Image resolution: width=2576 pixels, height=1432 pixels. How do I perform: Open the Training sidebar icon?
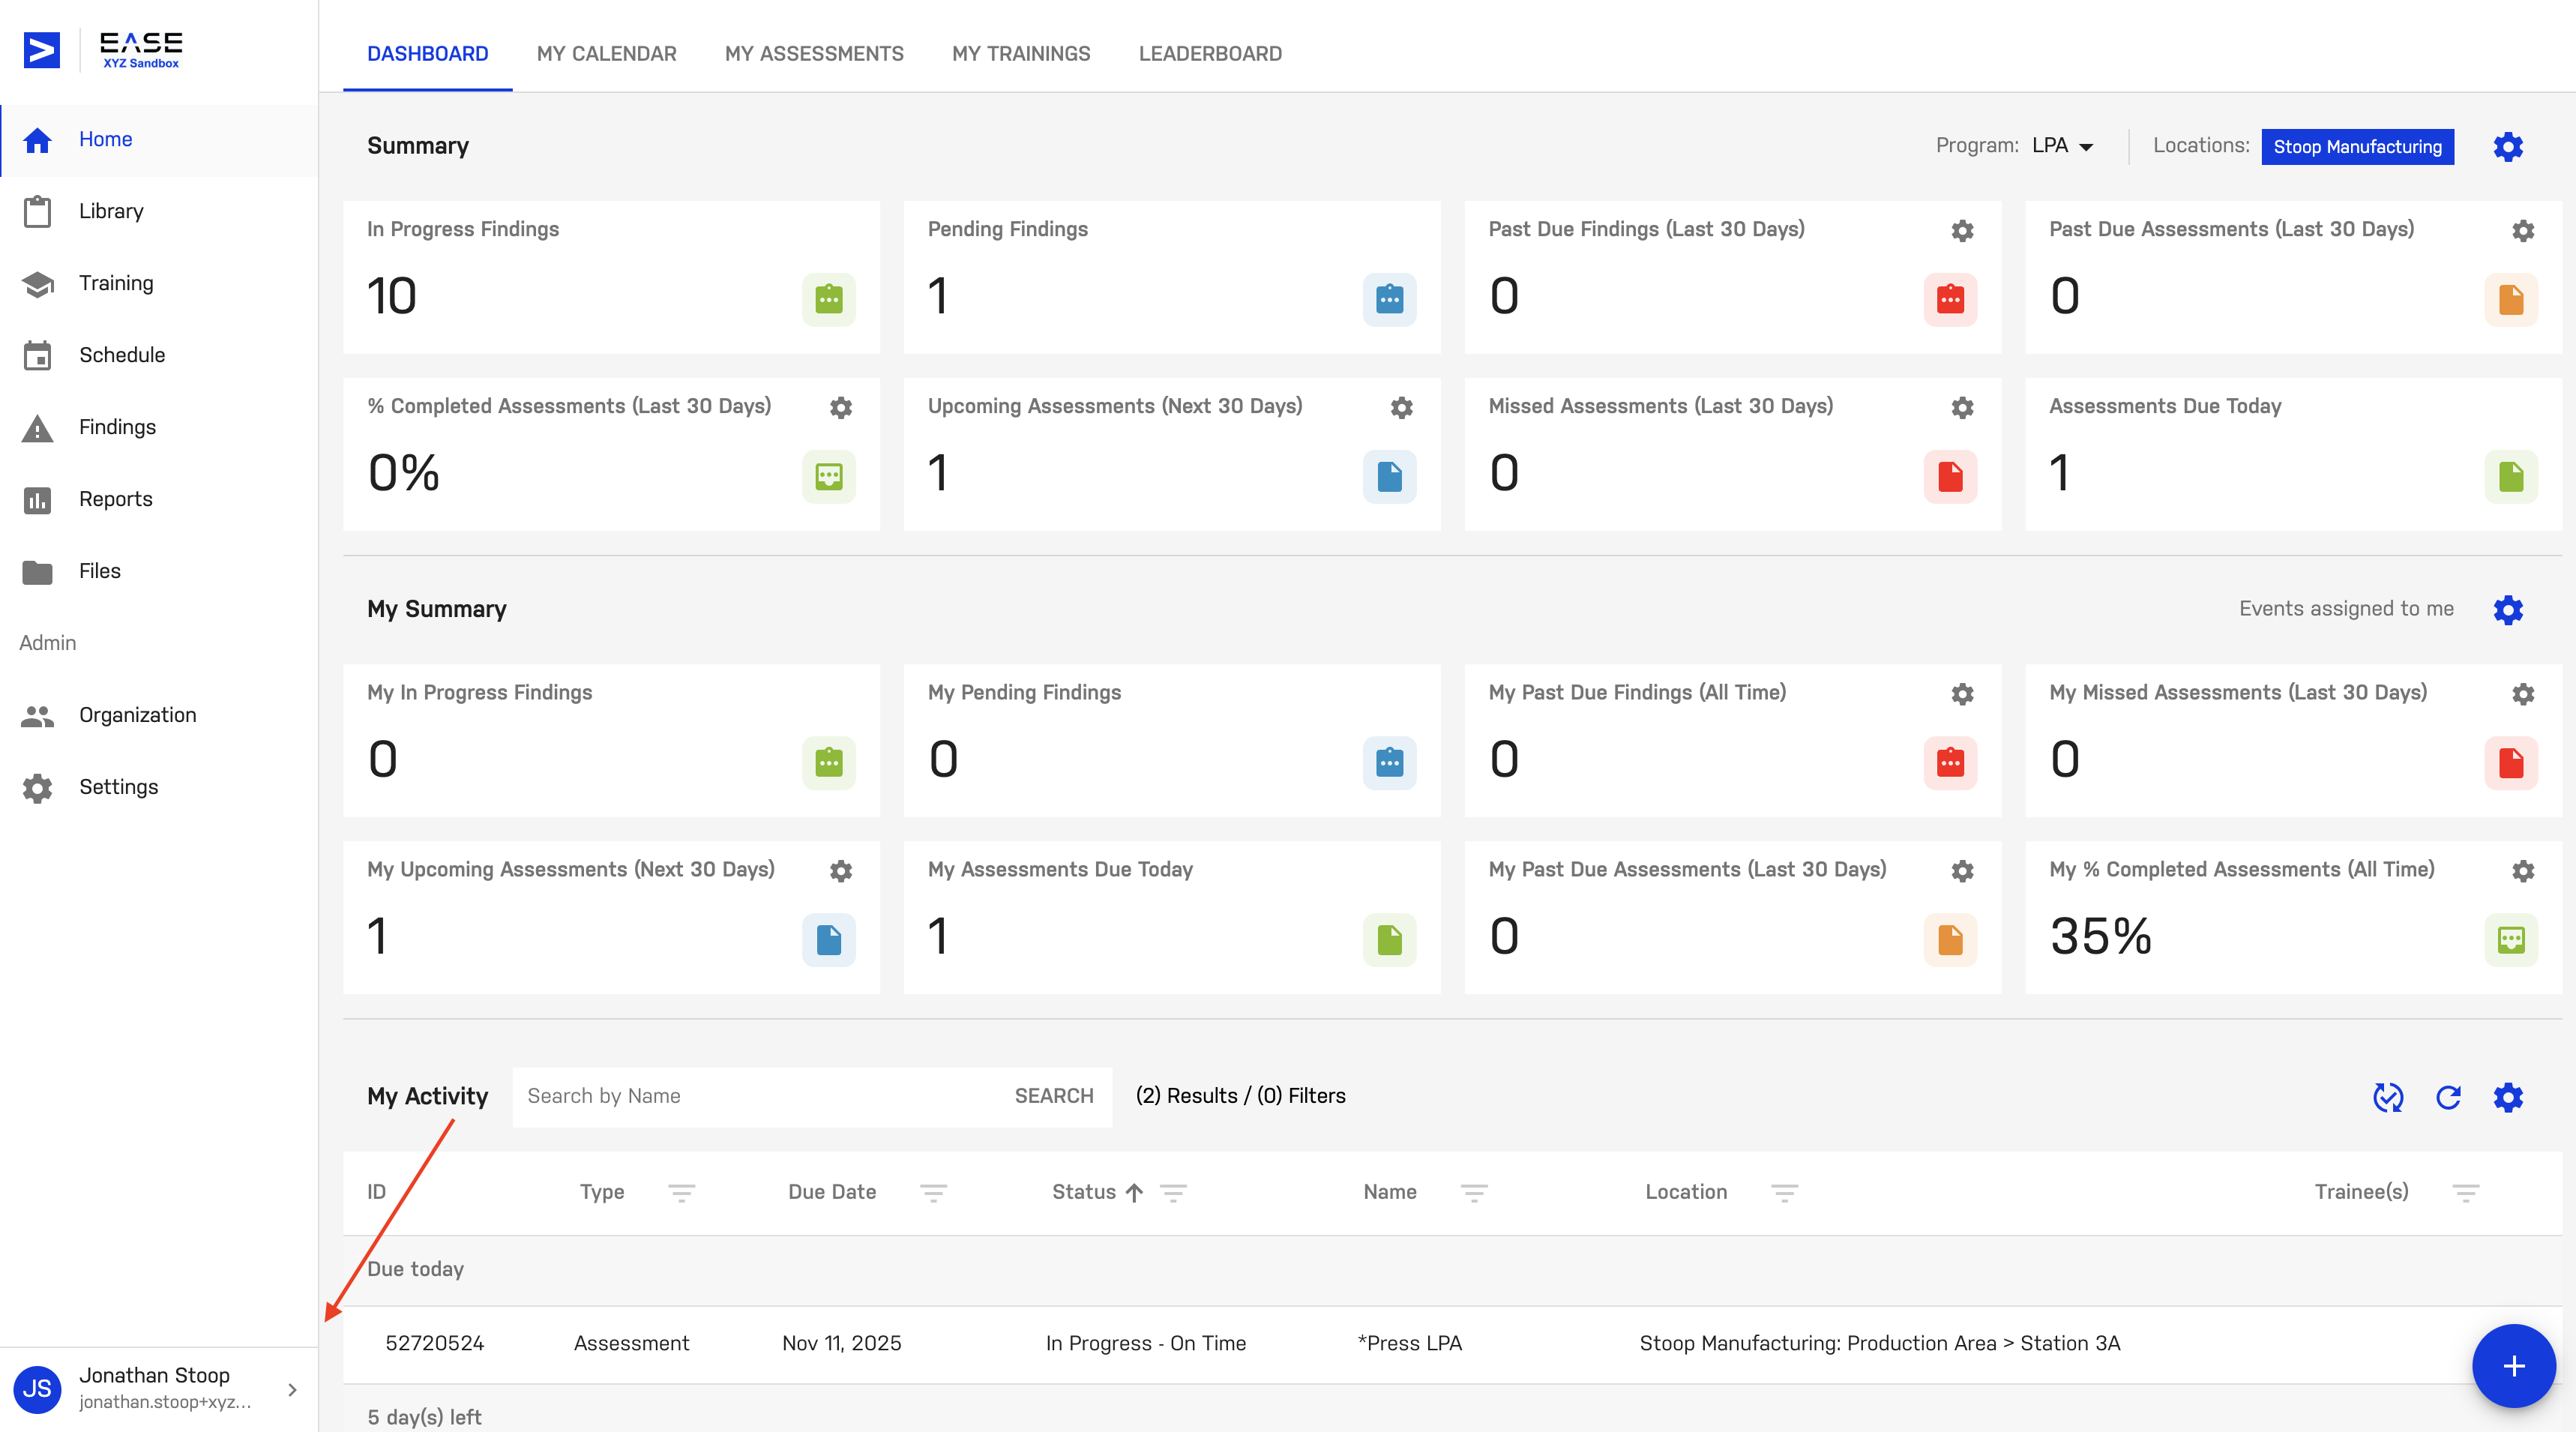click(37, 284)
